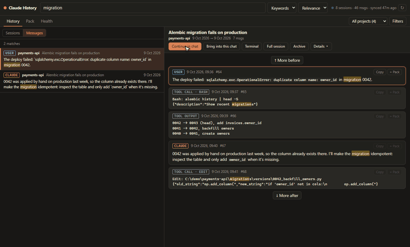Viewport: 410px width, 247px height.
Task: Expand the Details dropdown menu
Action: (x=321, y=46)
